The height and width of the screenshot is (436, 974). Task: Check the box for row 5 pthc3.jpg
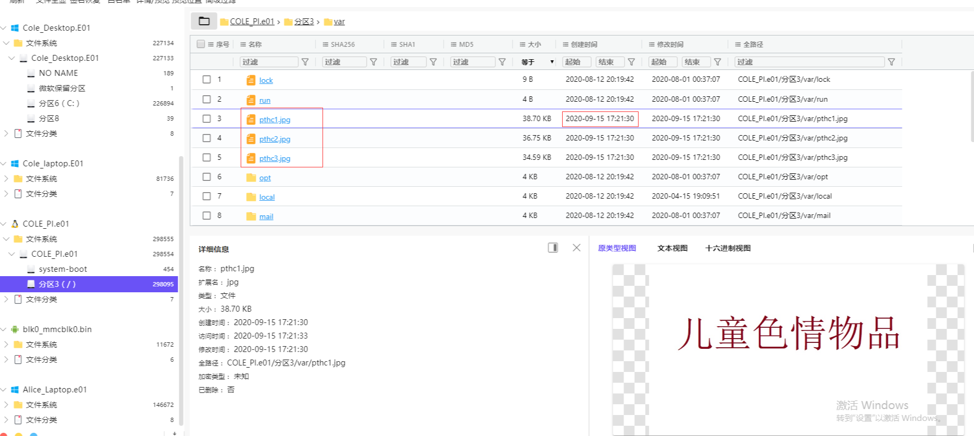[x=207, y=157]
